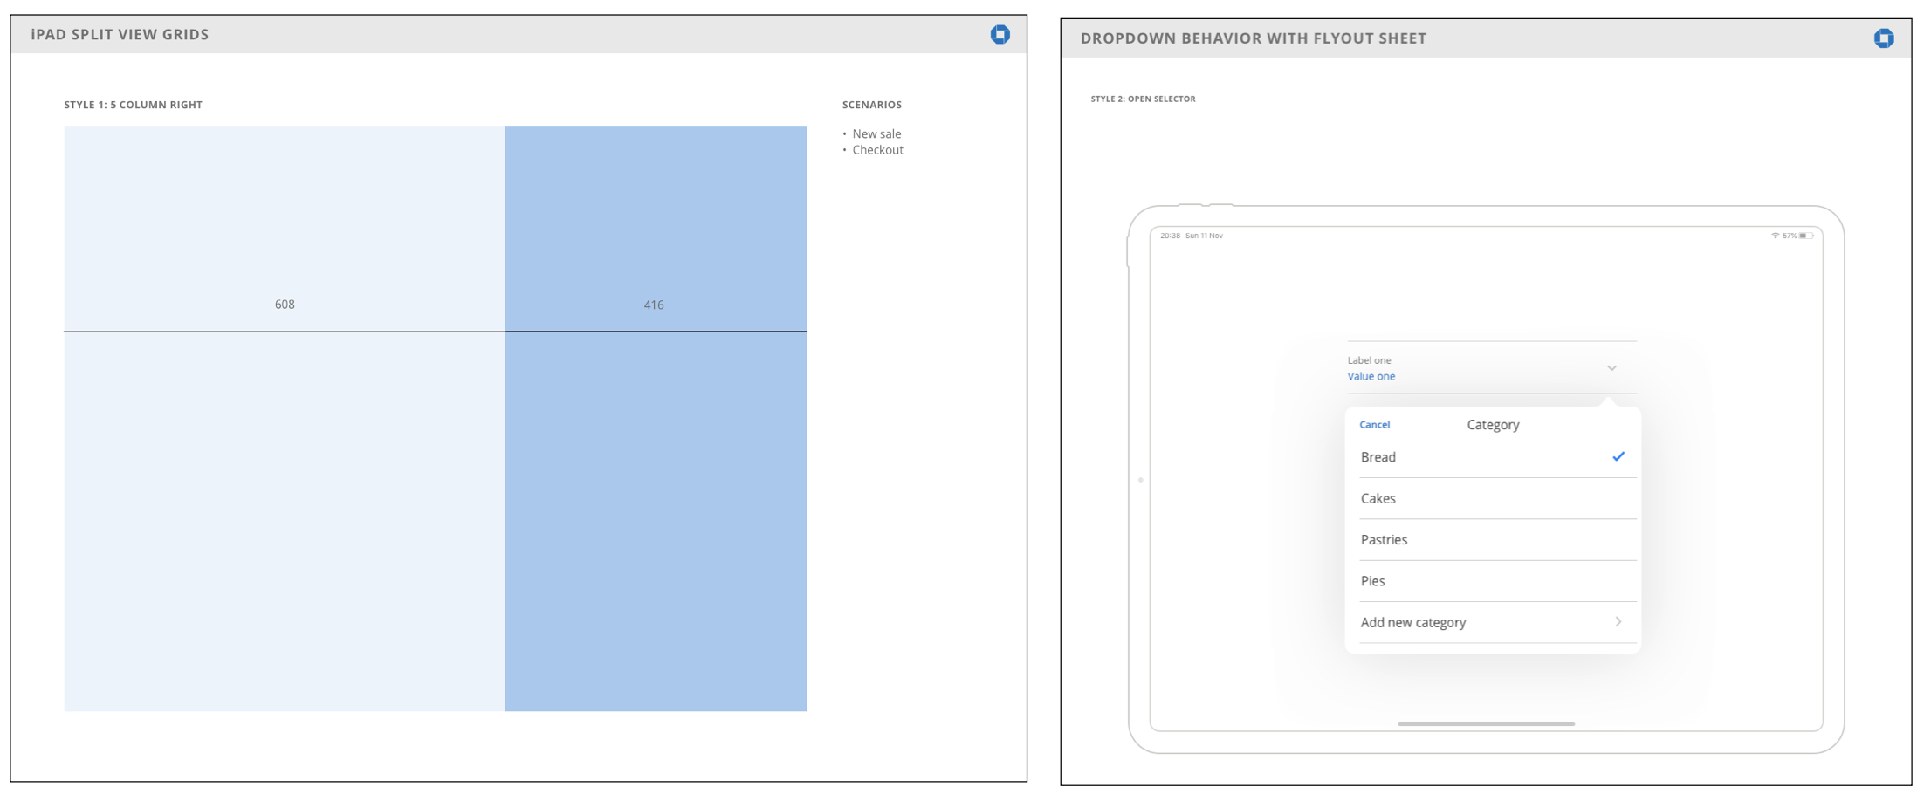Click the 608 column width label

coord(285,305)
